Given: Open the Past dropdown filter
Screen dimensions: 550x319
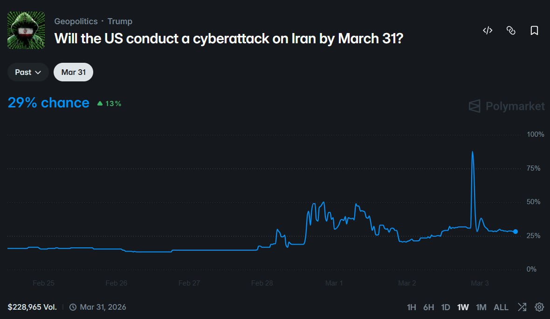Looking at the screenshot, I should tap(27, 72).
